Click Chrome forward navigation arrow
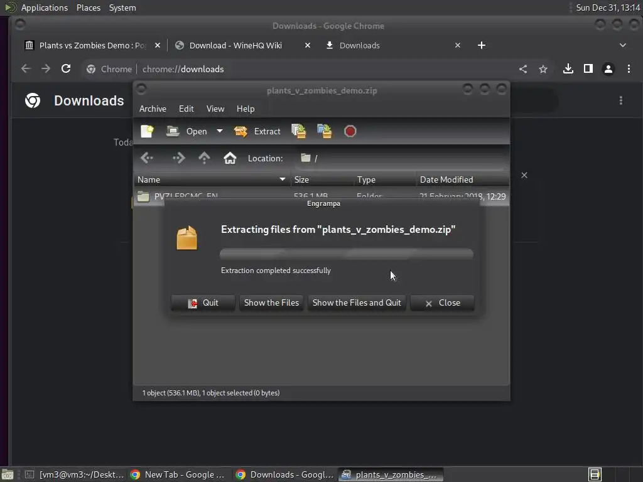Image resolution: width=643 pixels, height=482 pixels. pos(46,69)
